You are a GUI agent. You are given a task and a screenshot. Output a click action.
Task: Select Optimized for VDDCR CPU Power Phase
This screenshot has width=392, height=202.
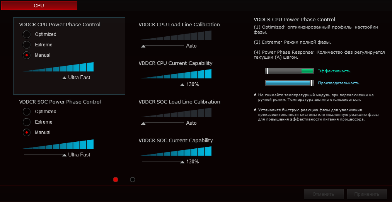pyautogui.click(x=27, y=34)
